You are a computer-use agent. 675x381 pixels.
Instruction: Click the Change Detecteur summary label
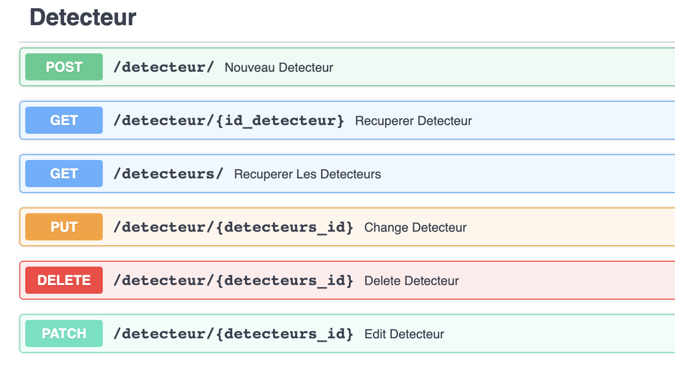[415, 227]
